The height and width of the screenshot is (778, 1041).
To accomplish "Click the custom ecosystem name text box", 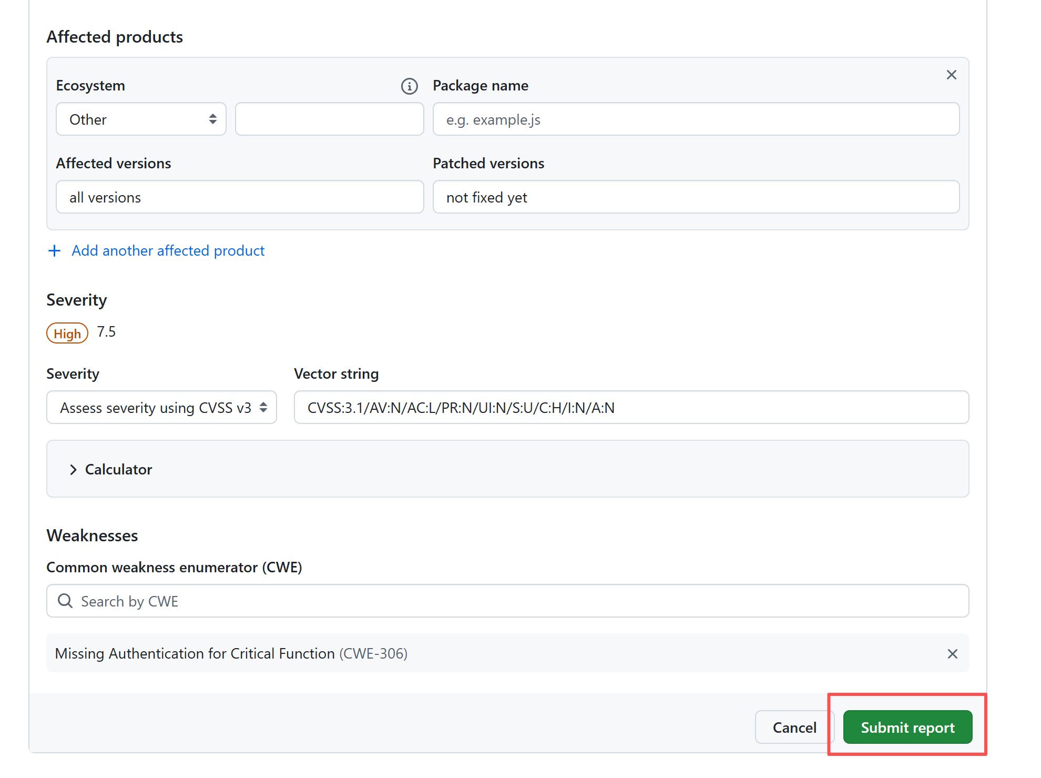I will 329,119.
